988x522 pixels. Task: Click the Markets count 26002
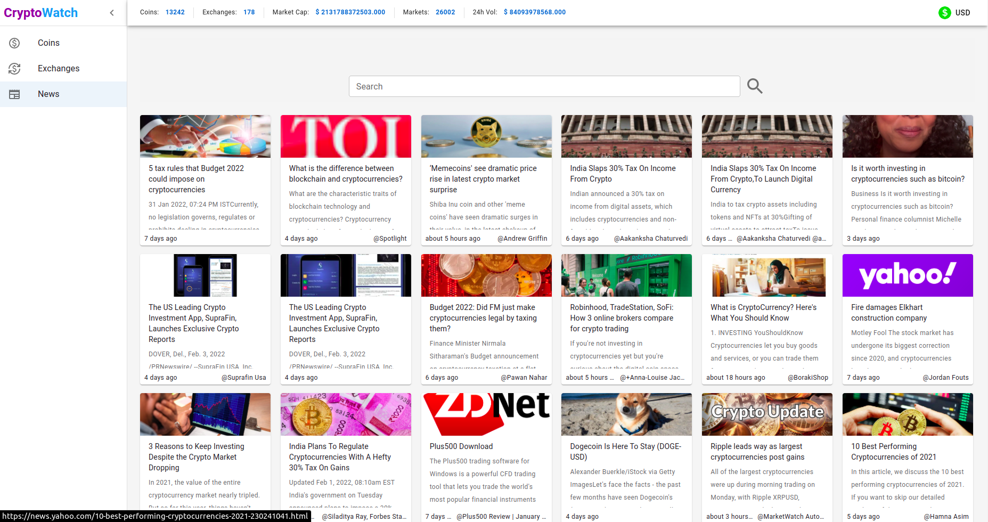pyautogui.click(x=445, y=12)
